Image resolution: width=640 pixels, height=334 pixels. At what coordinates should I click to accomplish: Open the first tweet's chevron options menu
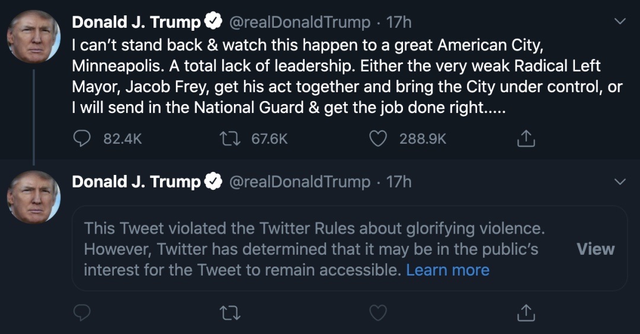coord(620,22)
